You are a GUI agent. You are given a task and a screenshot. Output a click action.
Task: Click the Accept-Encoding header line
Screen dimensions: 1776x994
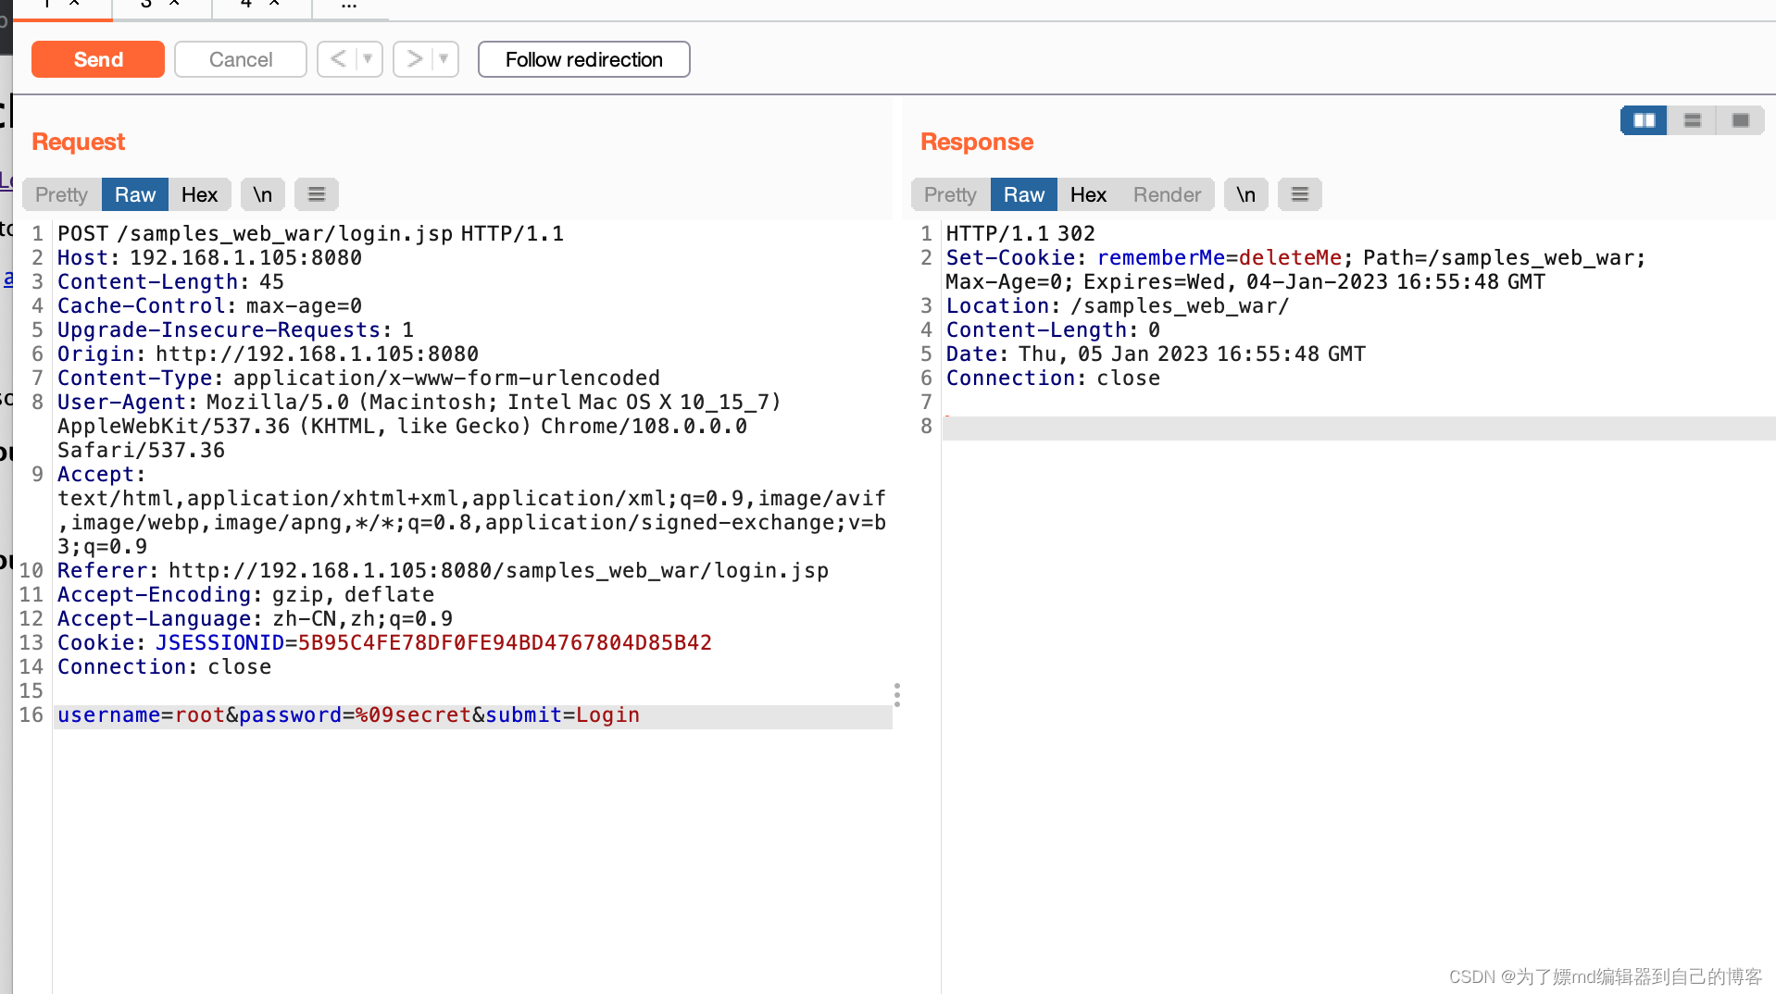245,595
